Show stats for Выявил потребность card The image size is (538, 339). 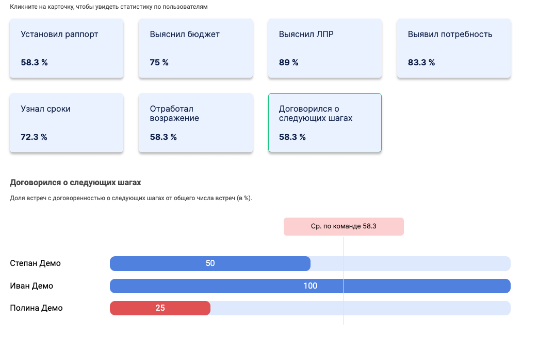[453, 48]
